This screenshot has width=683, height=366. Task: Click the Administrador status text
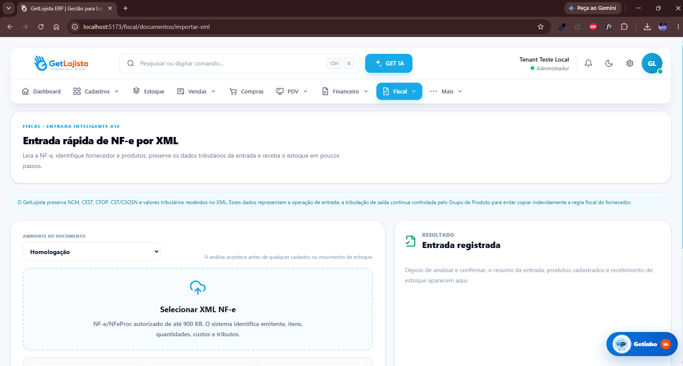tap(553, 68)
